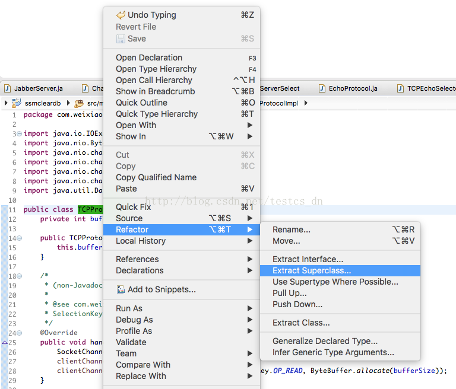Switch to ServerSelect editor tab

(x=280, y=88)
